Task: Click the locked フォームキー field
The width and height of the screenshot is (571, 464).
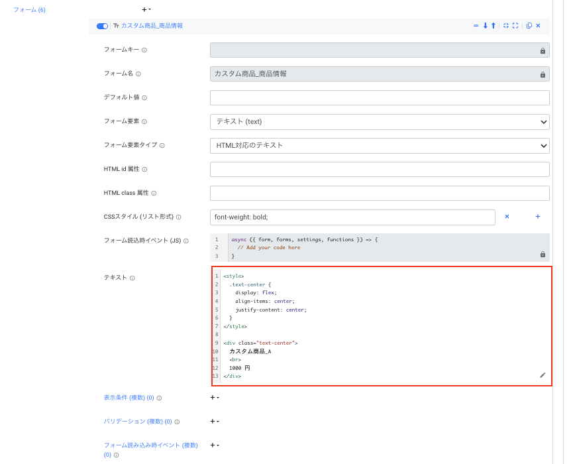Action: coord(380,50)
